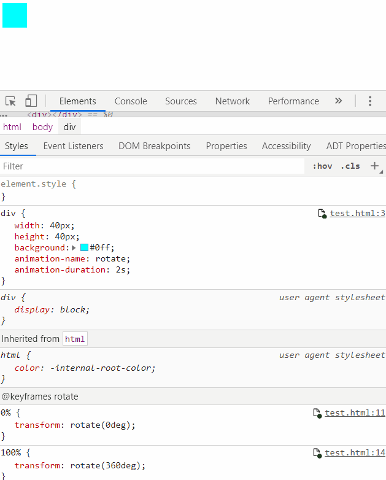Activate the inspect element picker icon
Screen dimensions: 386x480
point(10,101)
